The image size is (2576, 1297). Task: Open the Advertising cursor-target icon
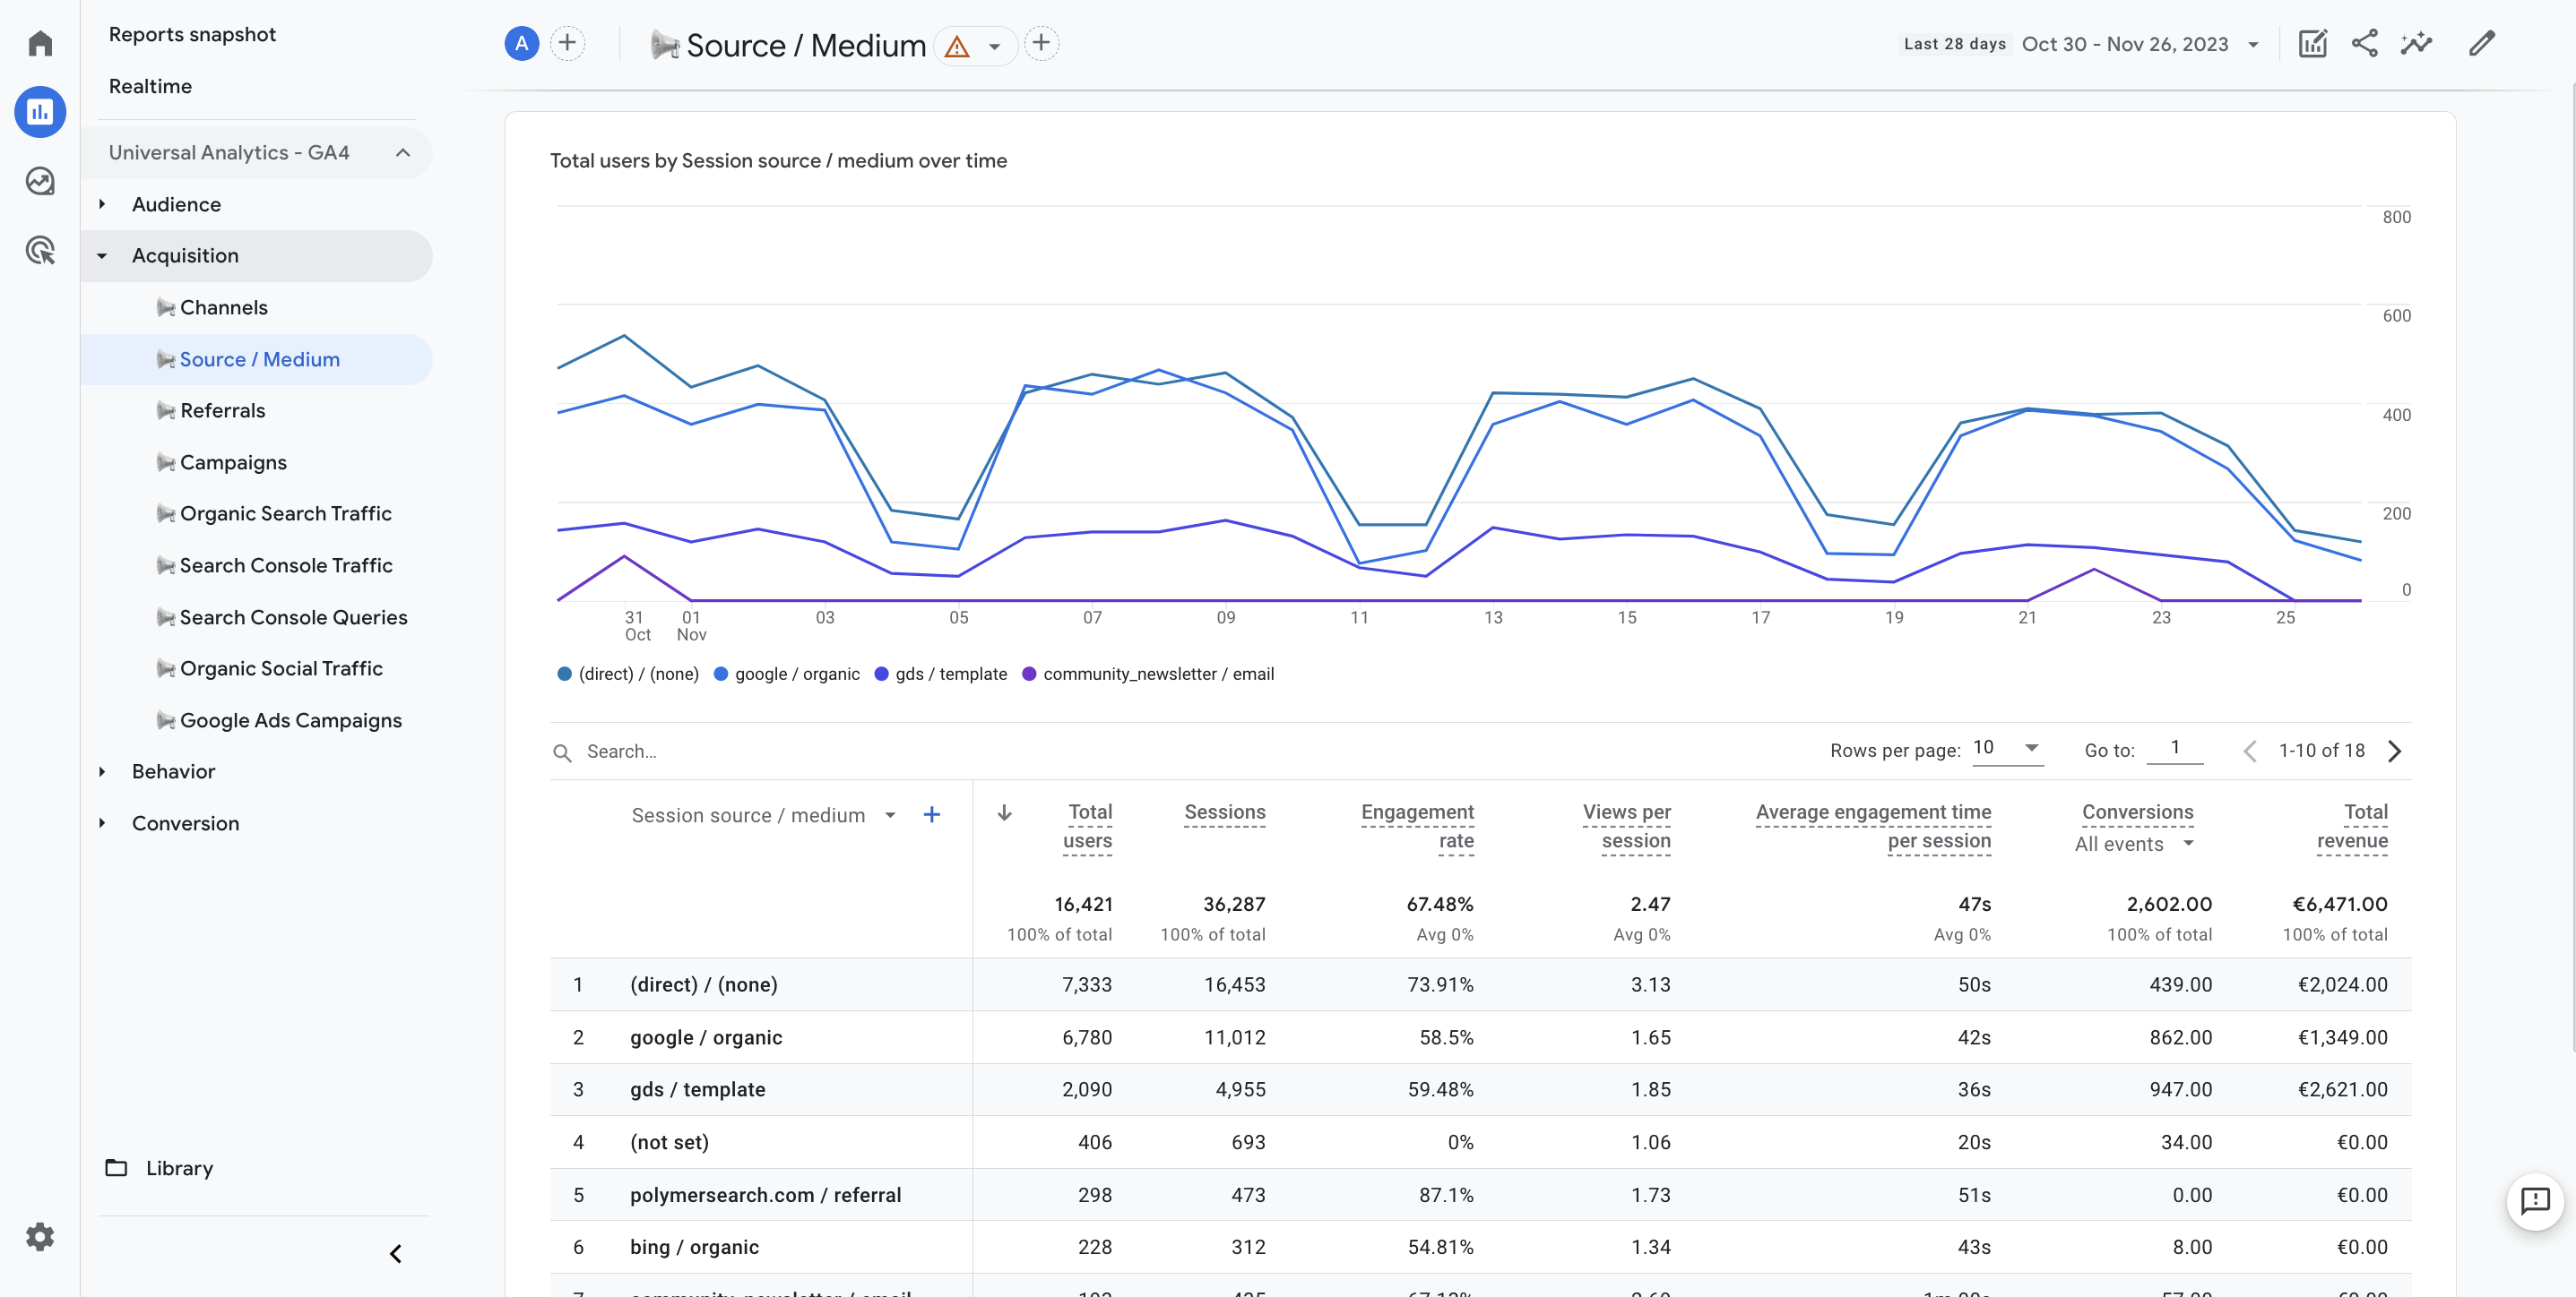pos(40,250)
